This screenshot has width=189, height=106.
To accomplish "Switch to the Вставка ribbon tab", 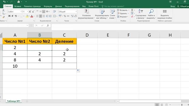I will pos(18,6).
